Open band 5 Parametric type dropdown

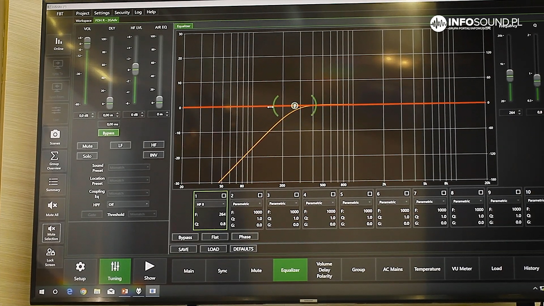[357, 202]
